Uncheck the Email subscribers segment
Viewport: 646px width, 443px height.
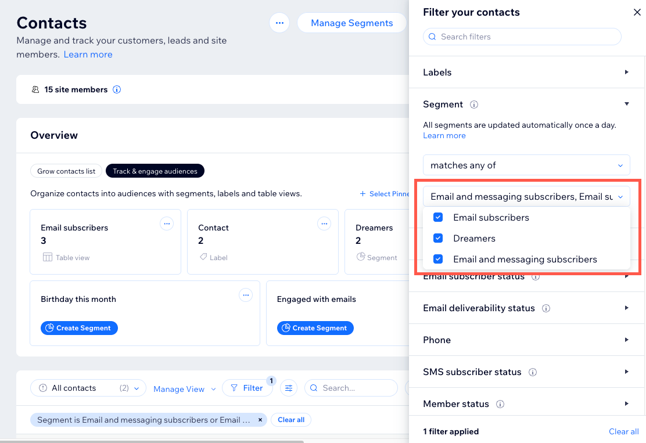click(x=438, y=217)
